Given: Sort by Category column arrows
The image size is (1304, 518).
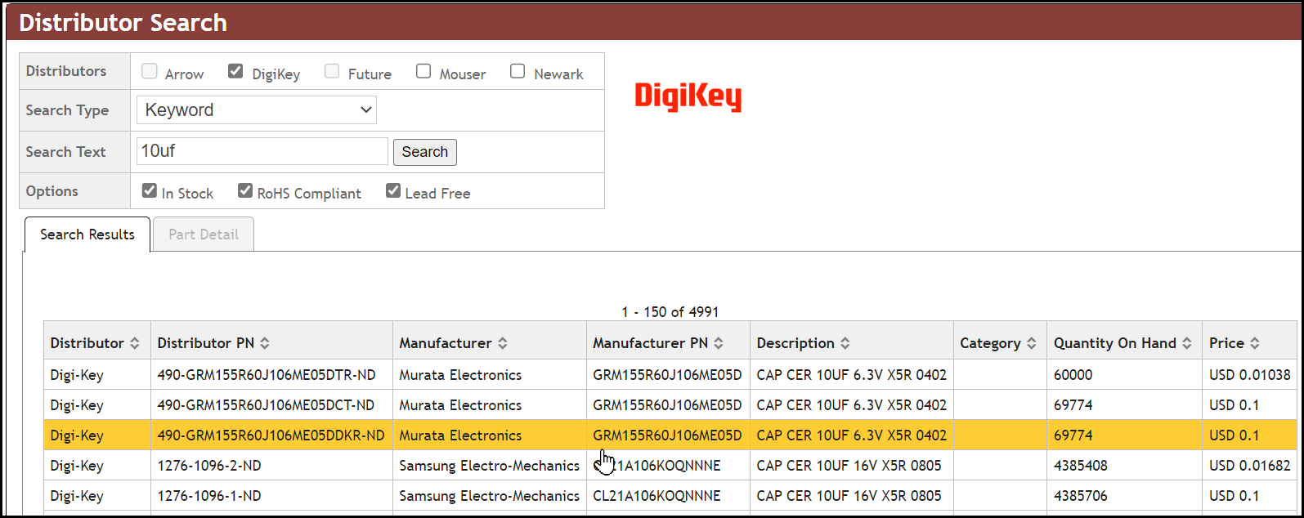Looking at the screenshot, I should pos(1032,343).
